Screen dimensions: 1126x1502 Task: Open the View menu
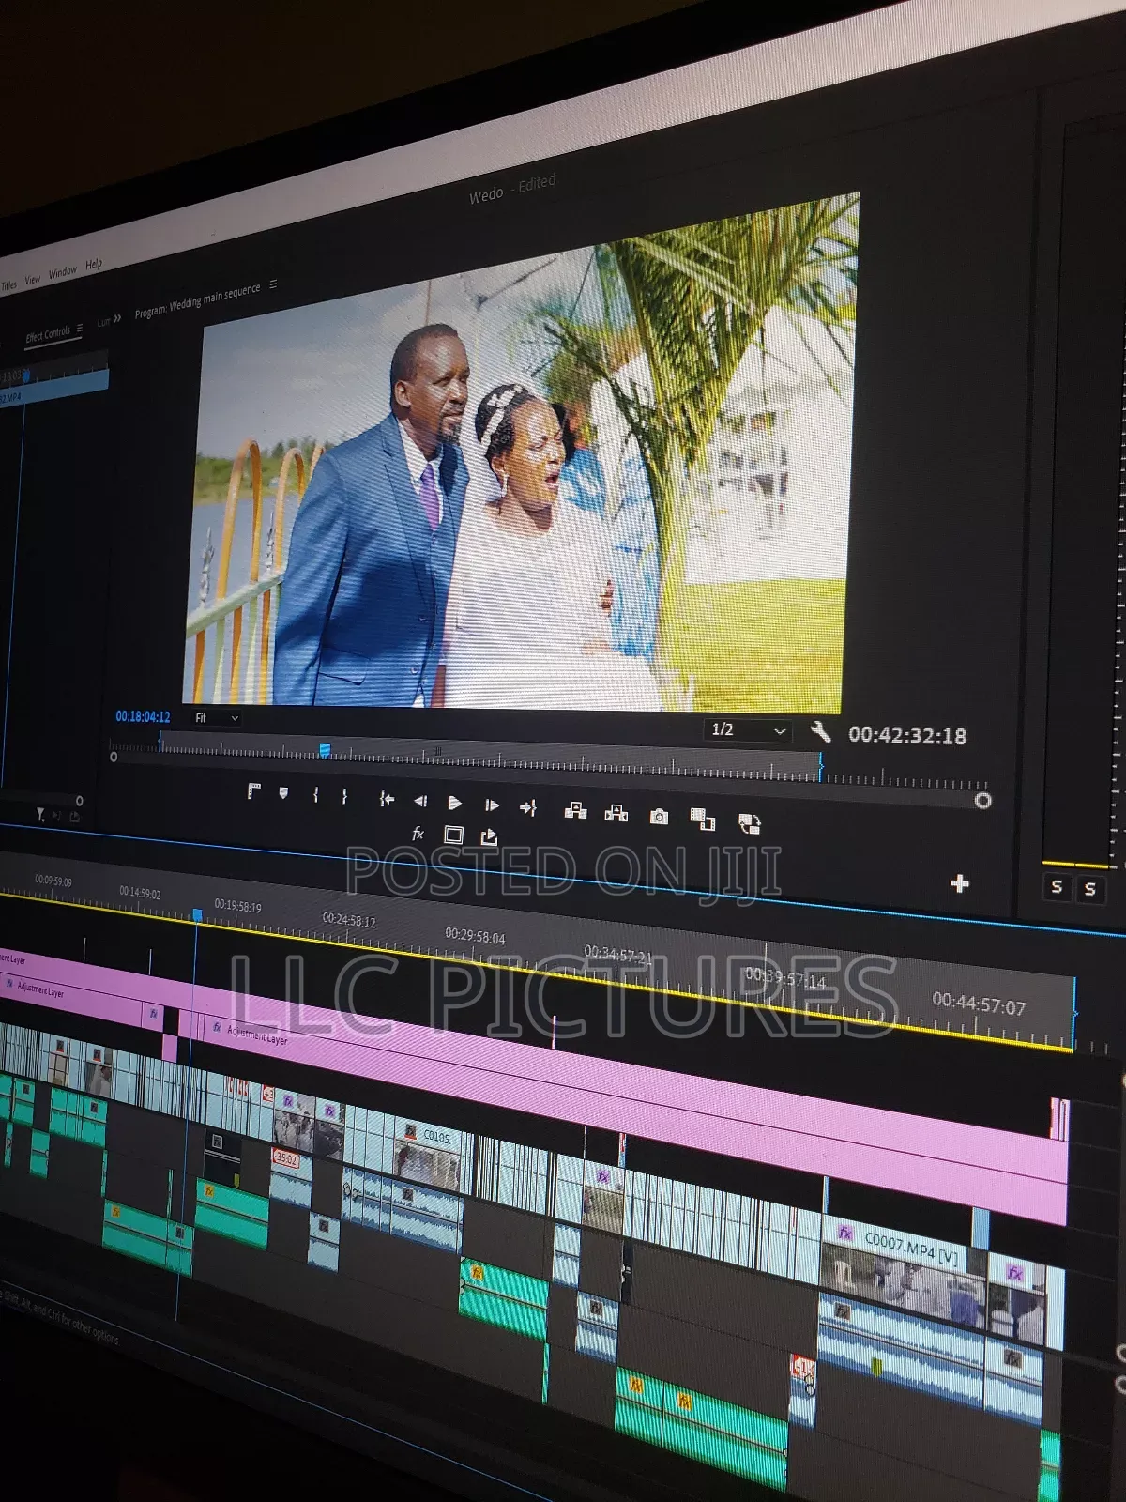coord(33,279)
